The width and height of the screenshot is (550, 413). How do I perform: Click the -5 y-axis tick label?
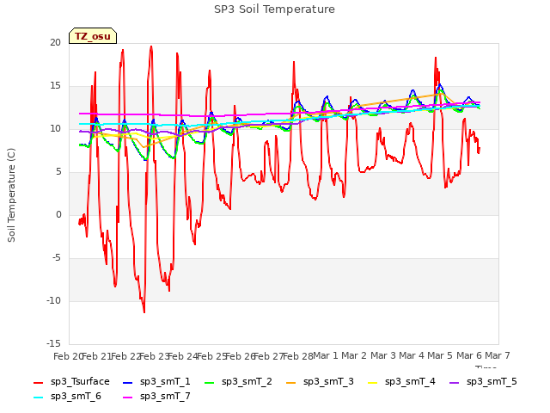tap(56, 258)
